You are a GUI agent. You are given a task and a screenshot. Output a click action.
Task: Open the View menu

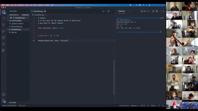click(x=27, y=5)
